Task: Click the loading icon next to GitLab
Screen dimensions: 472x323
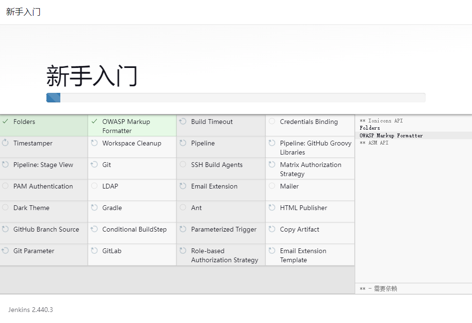Action: [x=94, y=251]
